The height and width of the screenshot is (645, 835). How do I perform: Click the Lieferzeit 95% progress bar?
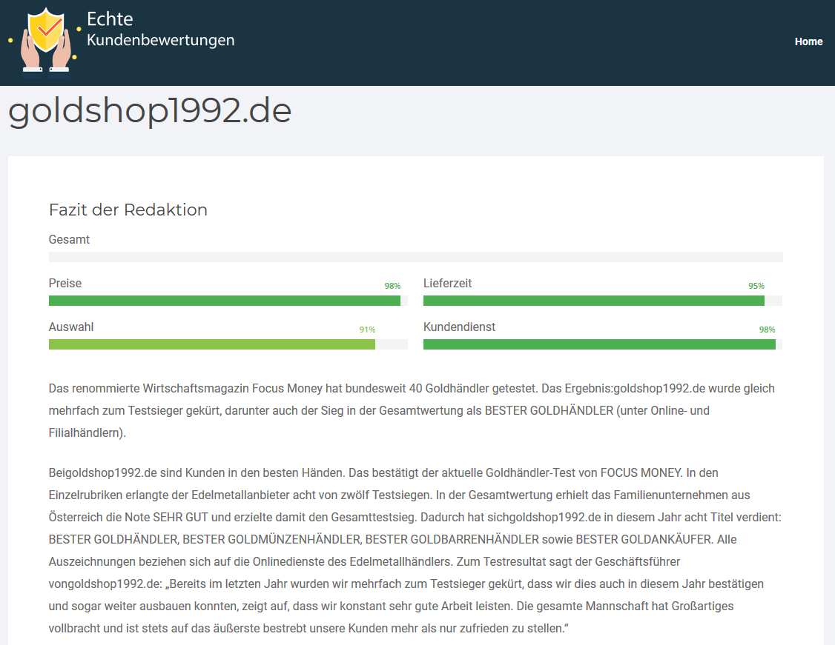coord(603,301)
